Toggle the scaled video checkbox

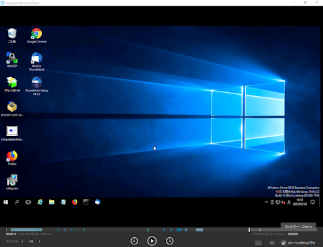(283, 242)
